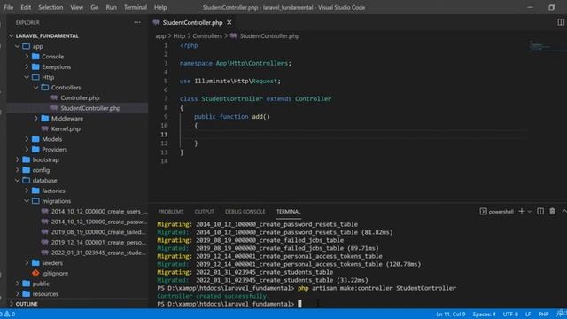This screenshot has height=319, width=567.
Task: Click the .gitignore file icon
Action: click(35, 274)
